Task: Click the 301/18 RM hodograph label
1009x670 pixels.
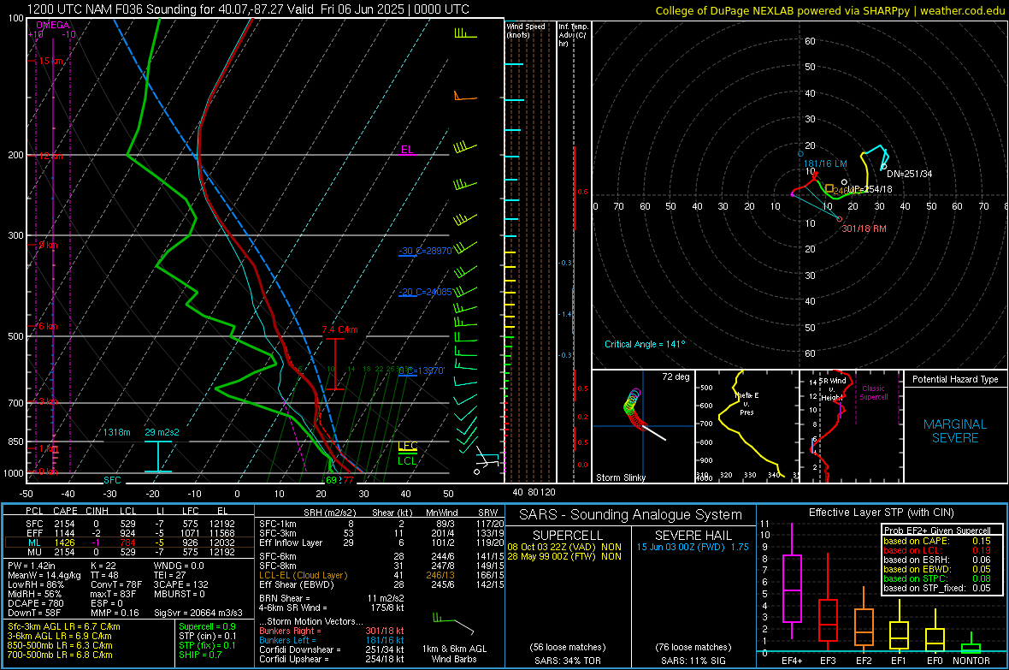Action: coord(864,228)
